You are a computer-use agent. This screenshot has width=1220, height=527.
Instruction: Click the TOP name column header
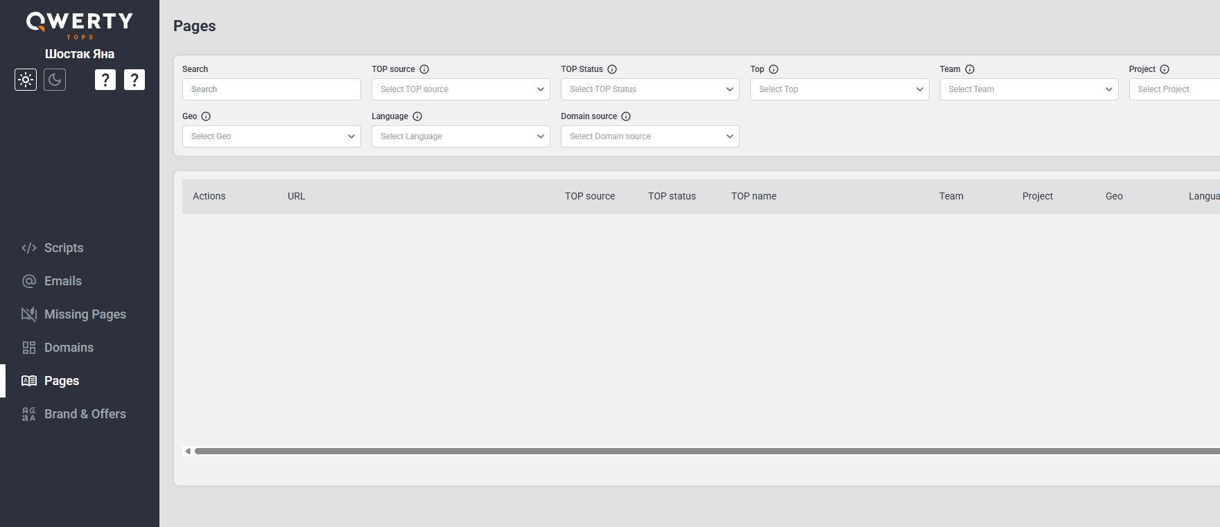[x=753, y=196]
